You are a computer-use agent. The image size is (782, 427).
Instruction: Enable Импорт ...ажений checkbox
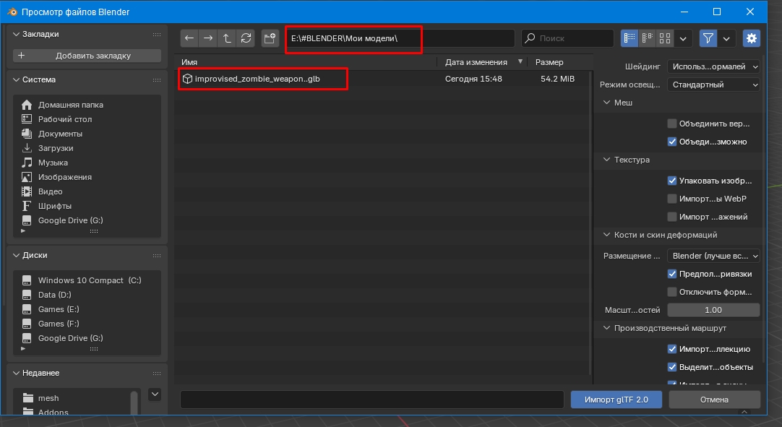[671, 217]
